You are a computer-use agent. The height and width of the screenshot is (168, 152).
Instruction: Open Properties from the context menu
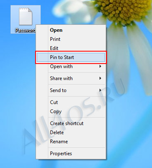click(71, 154)
